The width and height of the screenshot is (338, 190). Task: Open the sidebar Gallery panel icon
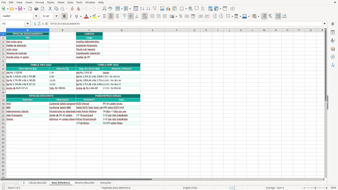[333, 49]
